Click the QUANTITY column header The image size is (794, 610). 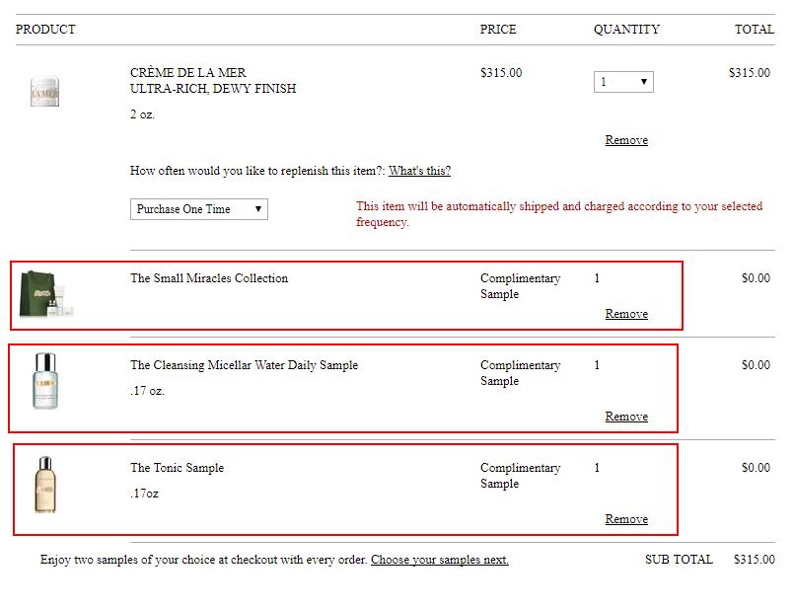(x=626, y=30)
